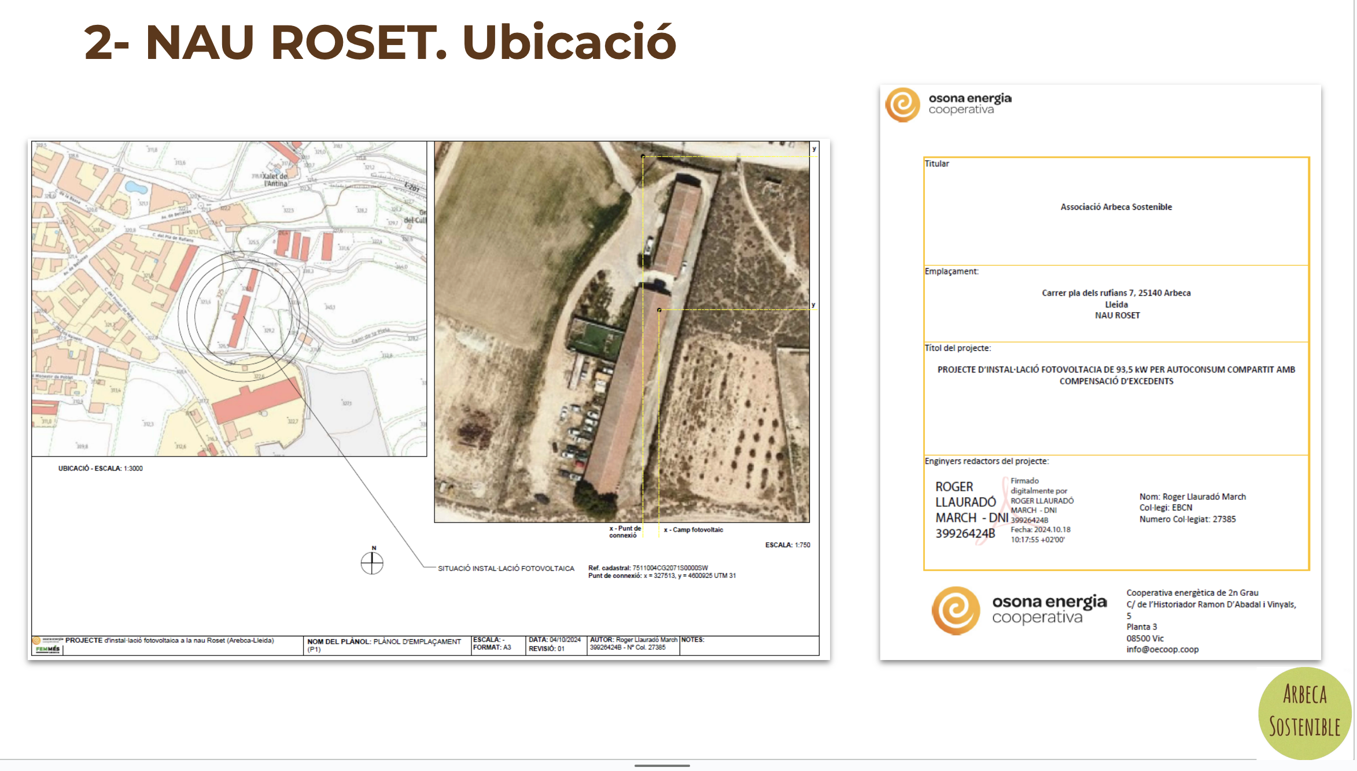Click the Carrer pla dels rufians address text
1357x771 pixels.
point(1116,293)
